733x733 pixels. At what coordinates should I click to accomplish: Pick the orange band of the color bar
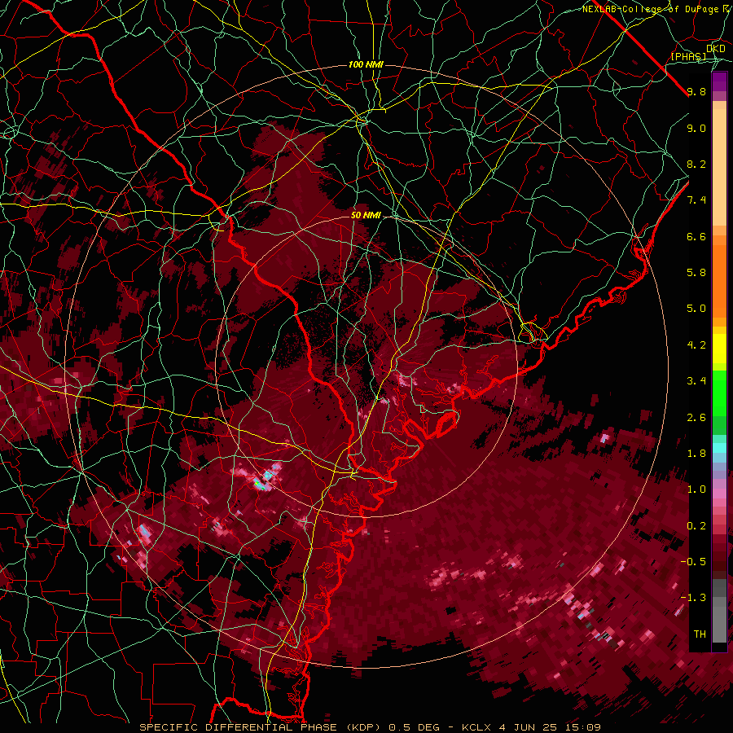tap(719, 280)
